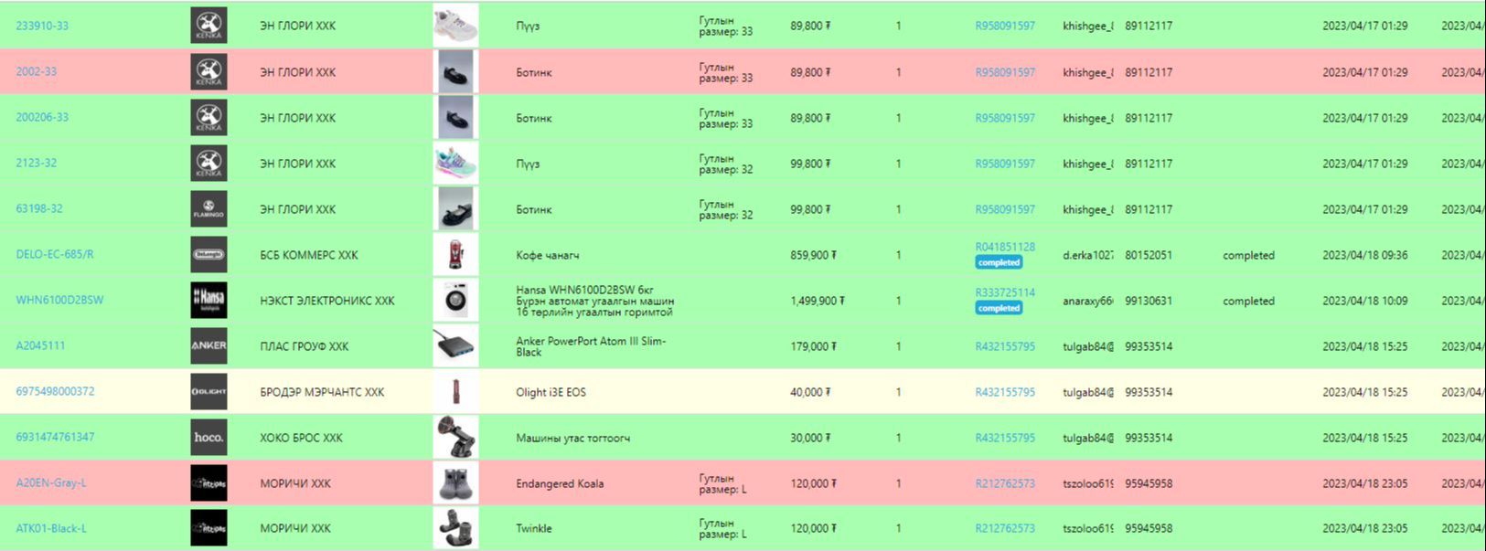Click the Flamingo brand logo icon

[208, 209]
